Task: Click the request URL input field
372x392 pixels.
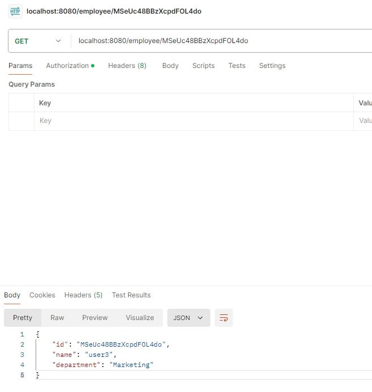Action: point(222,41)
